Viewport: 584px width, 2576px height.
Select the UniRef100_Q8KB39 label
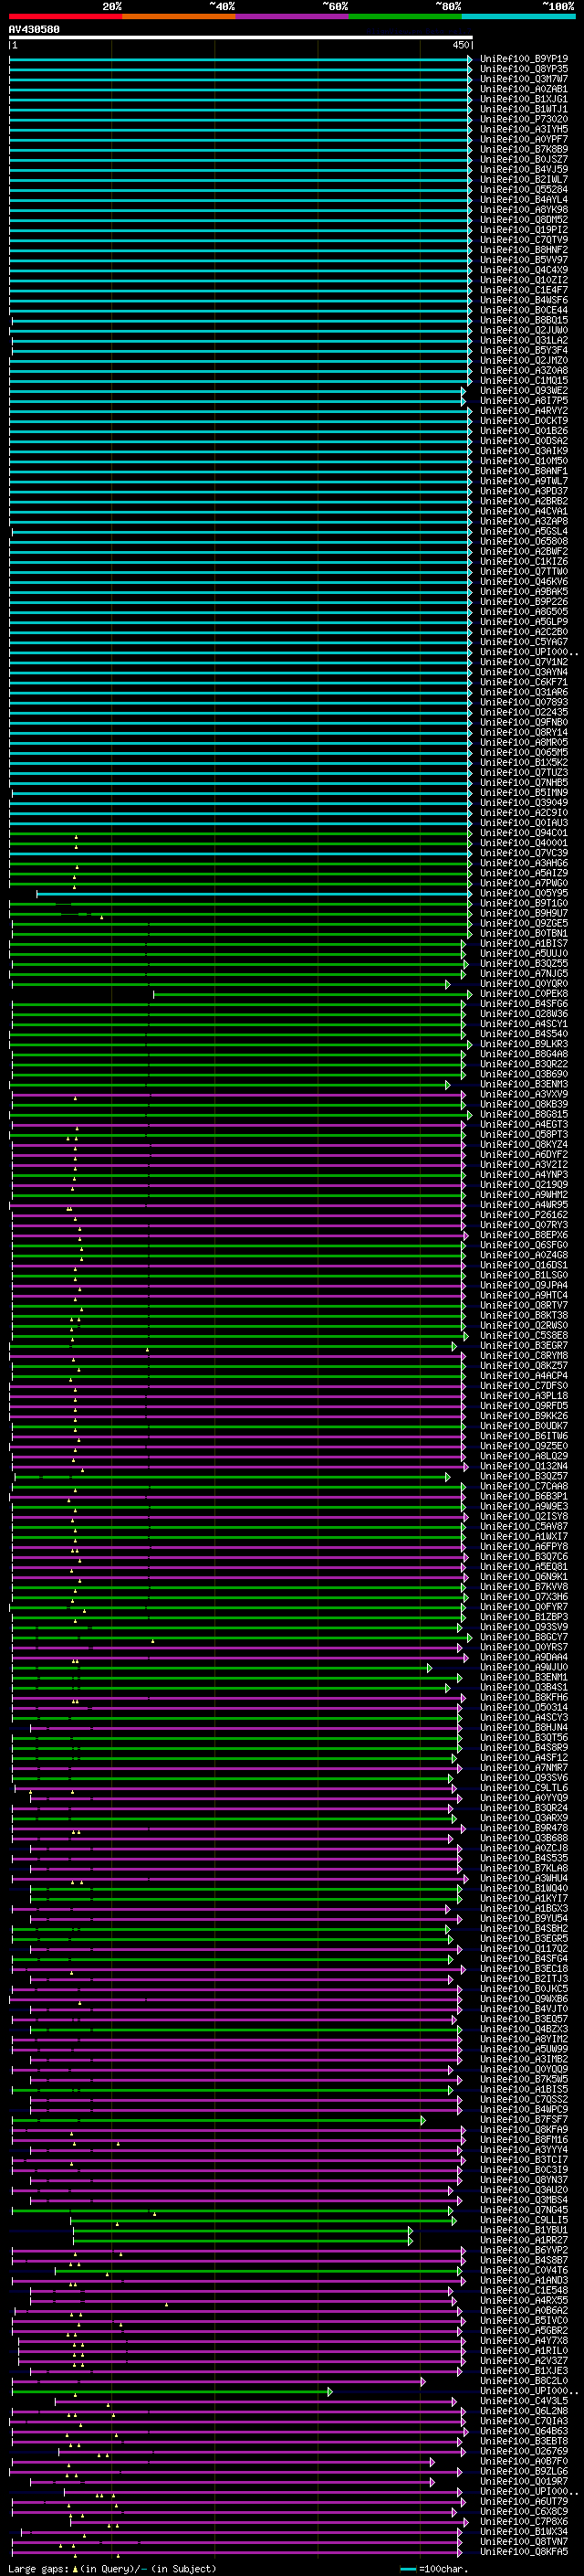pyautogui.click(x=524, y=1104)
